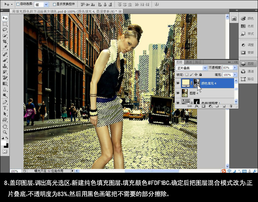Reset to default foreground and background colors
Image resolution: width=258 pixels, height=202 pixels.
tap(2, 138)
